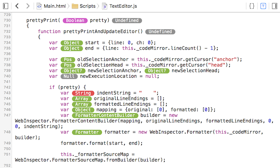Viewport: 280px width, 168px height.
Task: Go forward with the right arrow
Action: pos(27,6)
